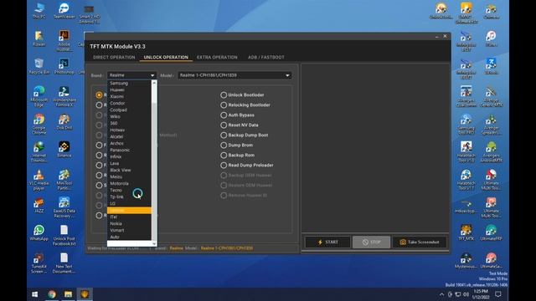Switch to the DIRECT OPERATION tab
The height and width of the screenshot is (301, 536).
[x=114, y=57]
